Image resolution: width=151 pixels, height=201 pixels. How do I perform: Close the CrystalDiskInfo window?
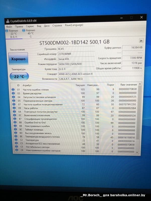[x=141, y=17]
